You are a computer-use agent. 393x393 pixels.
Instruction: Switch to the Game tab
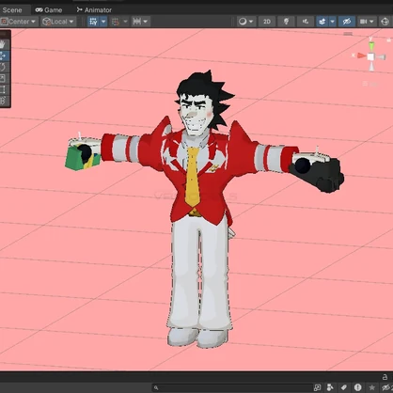click(x=49, y=10)
